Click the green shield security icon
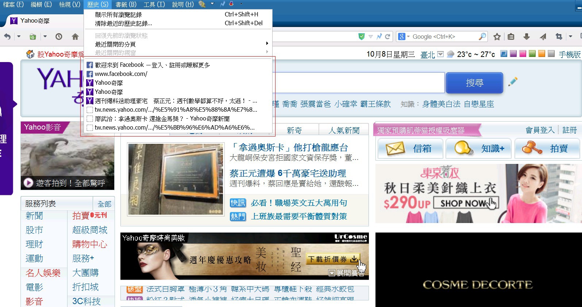 [x=362, y=37]
